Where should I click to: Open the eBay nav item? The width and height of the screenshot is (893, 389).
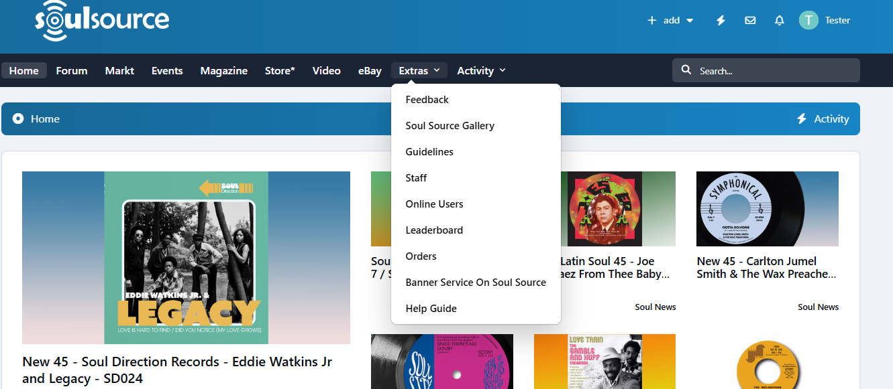(370, 70)
